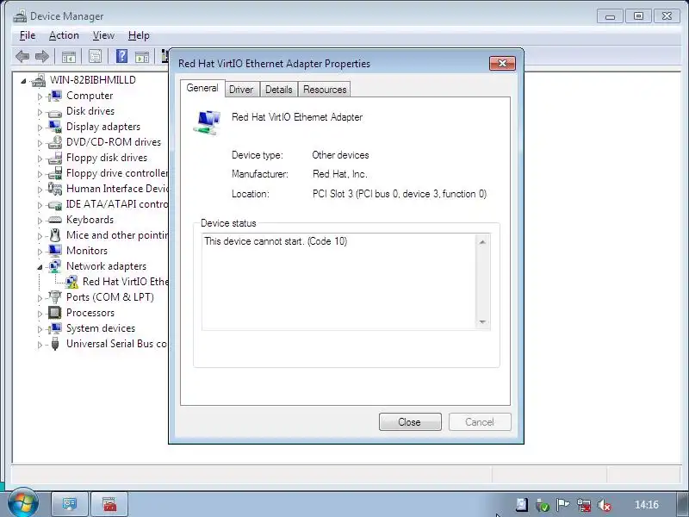This screenshot has height=517, width=689.
Task: Click the Floppy disk drives icon
Action: (x=55, y=158)
